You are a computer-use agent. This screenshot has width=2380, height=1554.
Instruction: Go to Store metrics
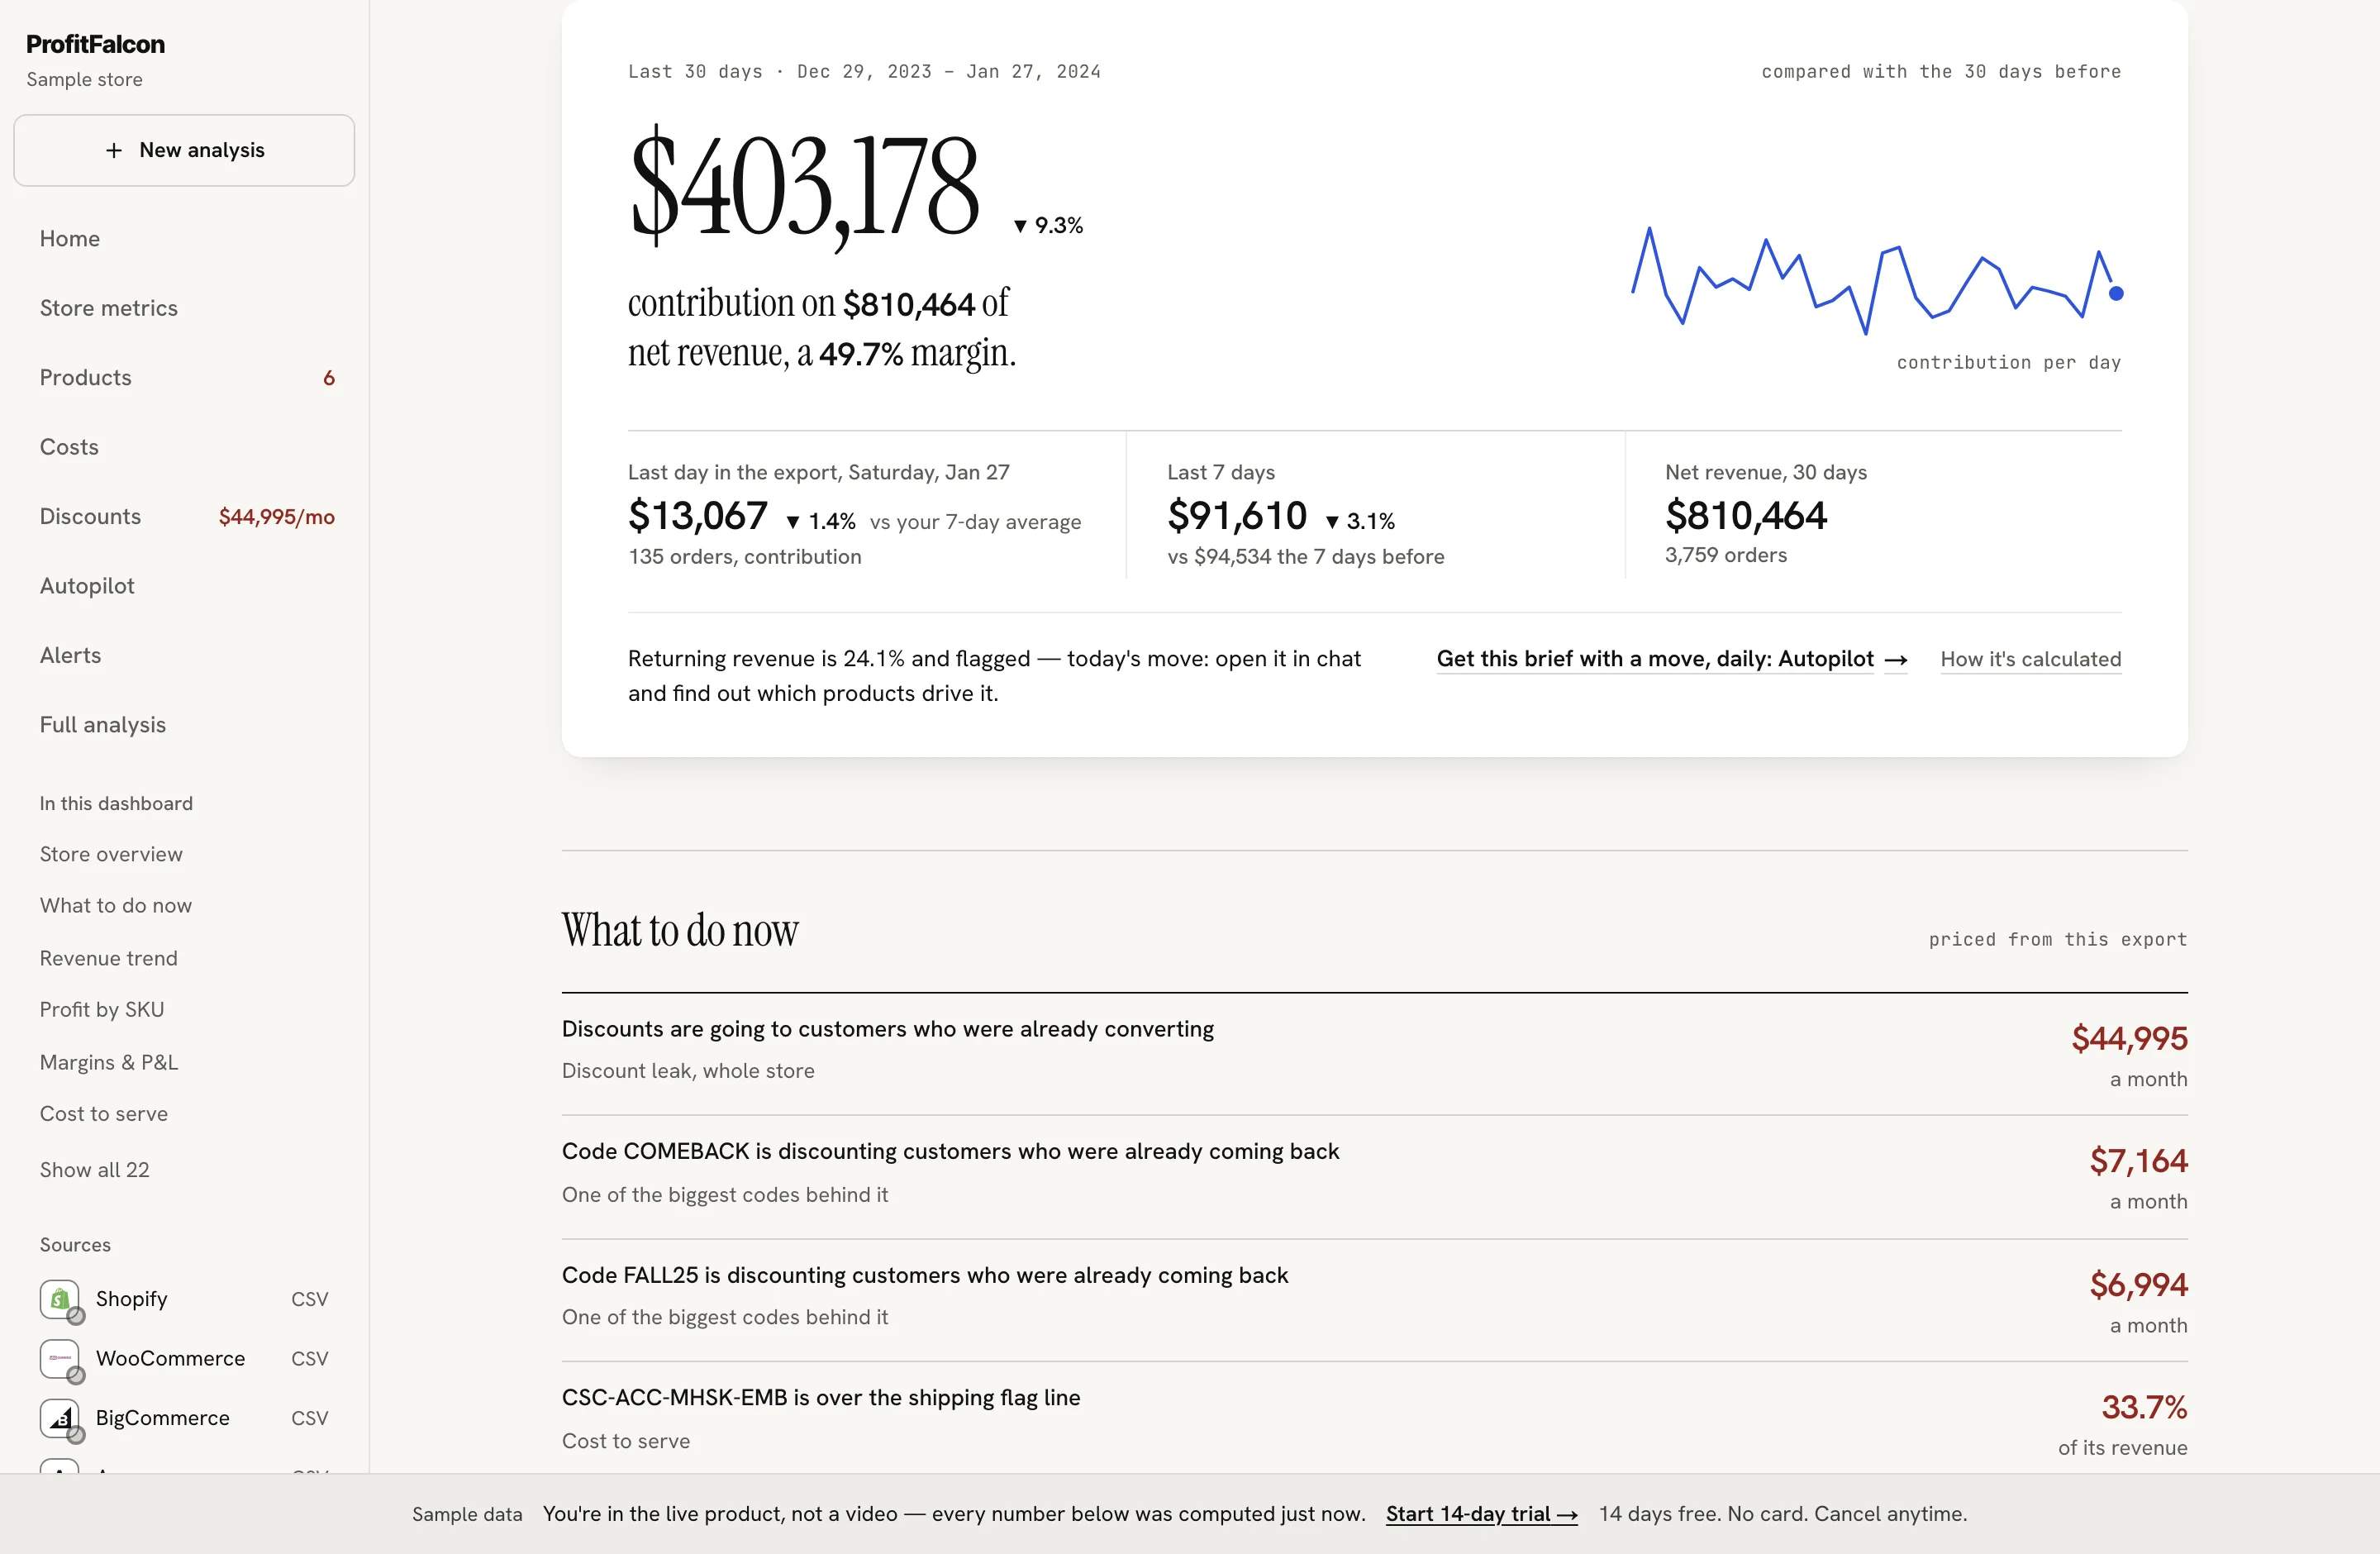tap(109, 308)
